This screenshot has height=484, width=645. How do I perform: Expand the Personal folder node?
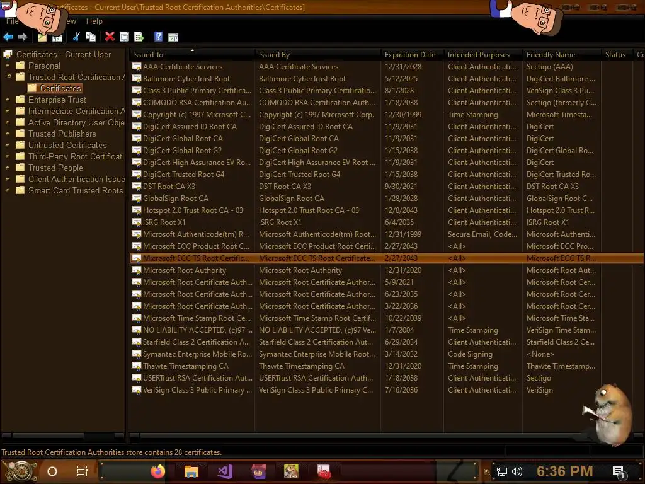[8, 66]
